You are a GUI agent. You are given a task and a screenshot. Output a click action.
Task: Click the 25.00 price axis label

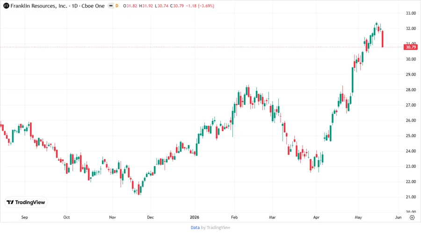pos(411,136)
